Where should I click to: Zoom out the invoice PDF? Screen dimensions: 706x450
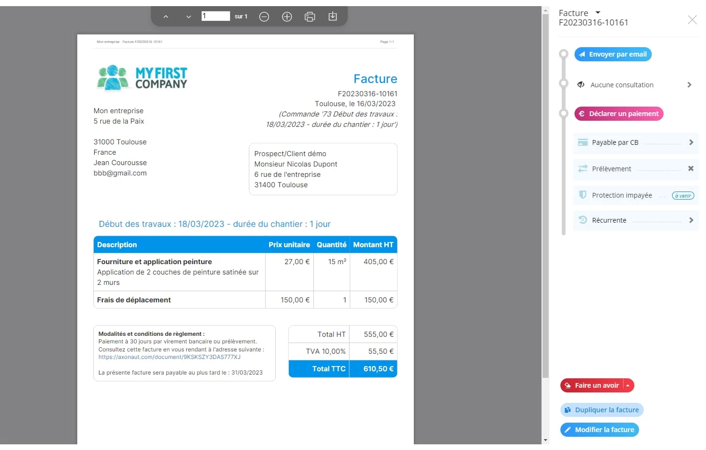point(264,17)
